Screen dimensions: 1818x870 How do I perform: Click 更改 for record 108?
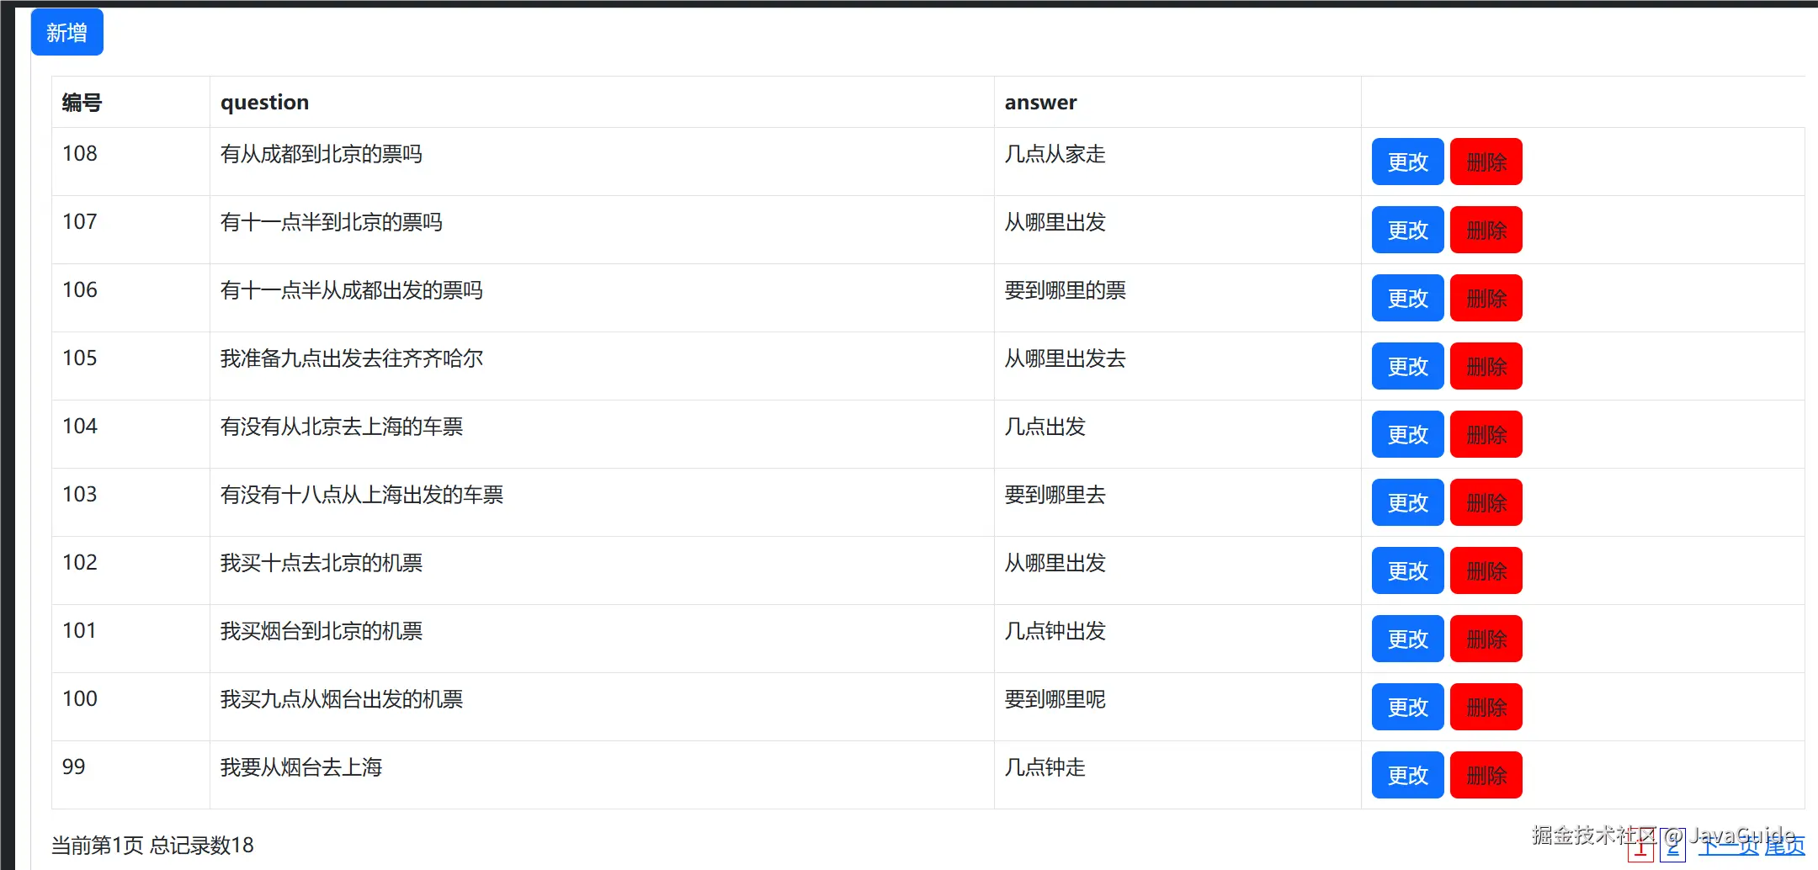1407,162
